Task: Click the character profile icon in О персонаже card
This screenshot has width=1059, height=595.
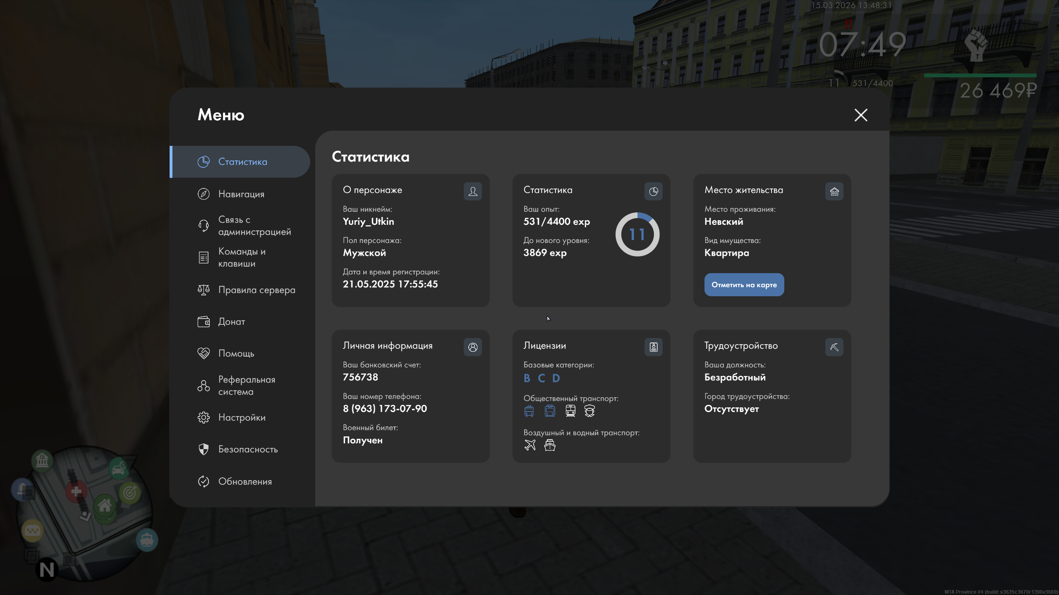Action: point(472,191)
